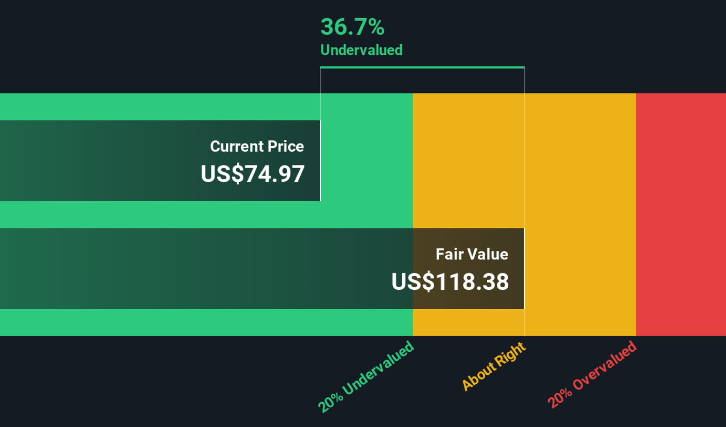Select the Current Price label

pyautogui.click(x=257, y=146)
